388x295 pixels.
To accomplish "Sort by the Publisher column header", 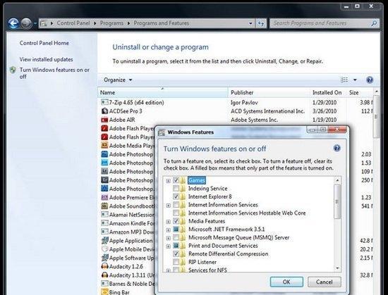I will coord(269,92).
